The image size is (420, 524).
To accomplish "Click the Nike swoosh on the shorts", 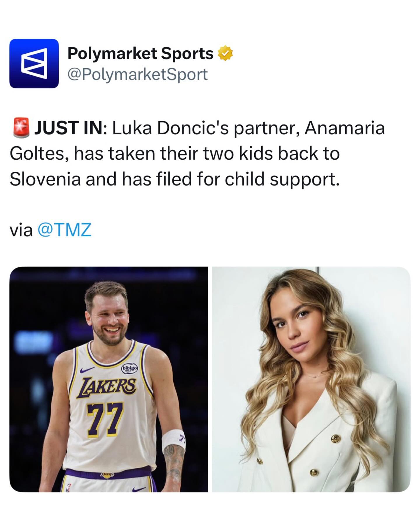I will coord(139,489).
